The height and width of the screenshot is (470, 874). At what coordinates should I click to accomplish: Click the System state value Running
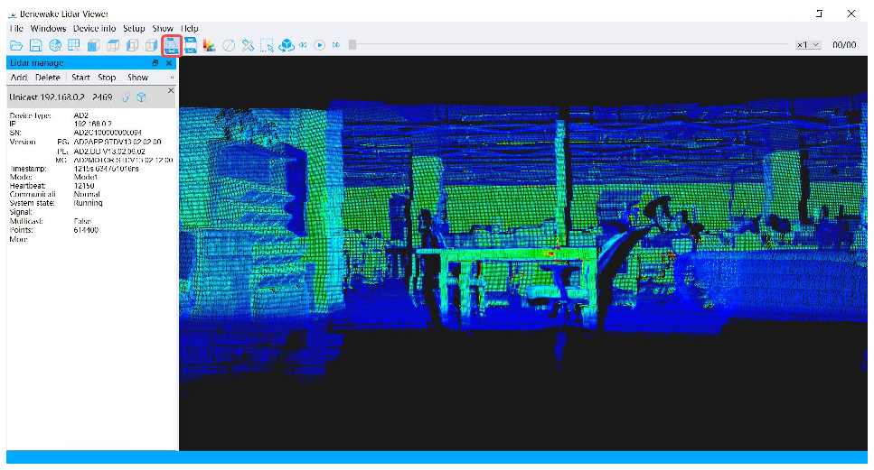pos(88,203)
